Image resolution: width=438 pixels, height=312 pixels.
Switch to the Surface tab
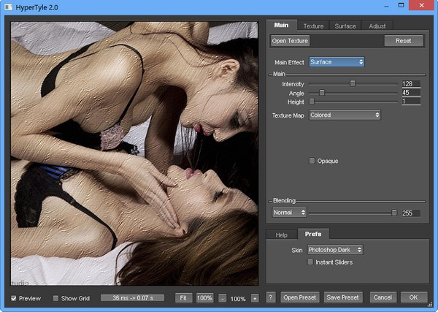(x=345, y=26)
